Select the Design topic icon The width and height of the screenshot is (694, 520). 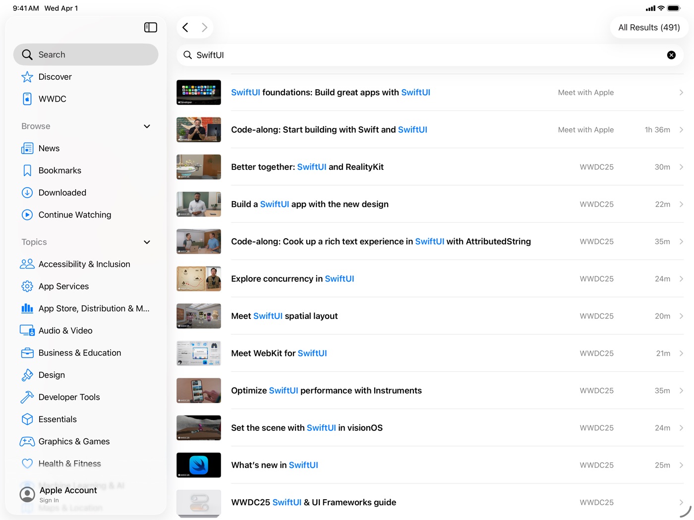click(x=27, y=375)
